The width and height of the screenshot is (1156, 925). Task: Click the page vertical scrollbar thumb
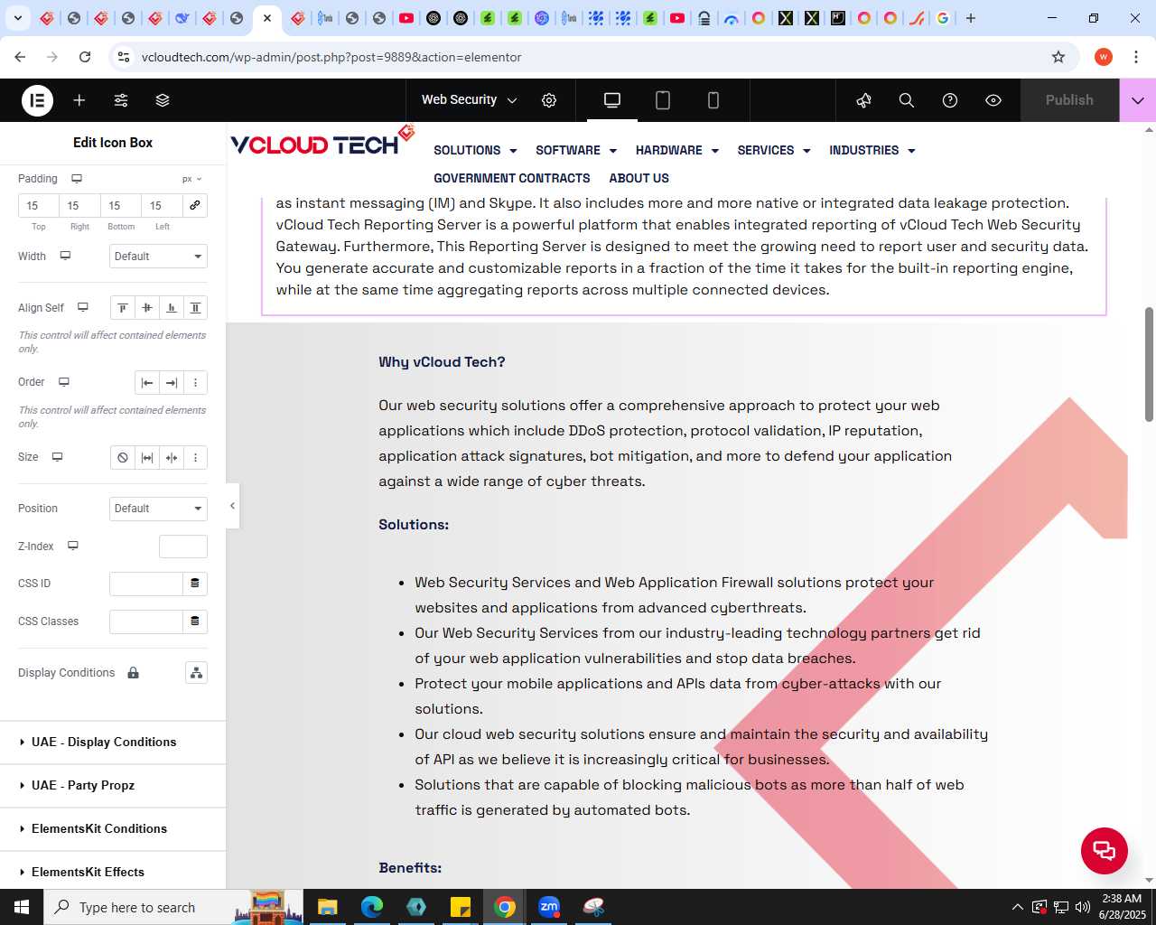pos(1149,364)
